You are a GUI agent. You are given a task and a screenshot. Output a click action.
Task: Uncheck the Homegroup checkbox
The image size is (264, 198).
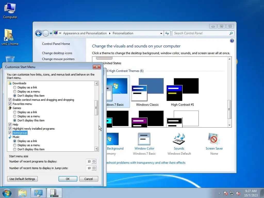[x=10, y=133]
